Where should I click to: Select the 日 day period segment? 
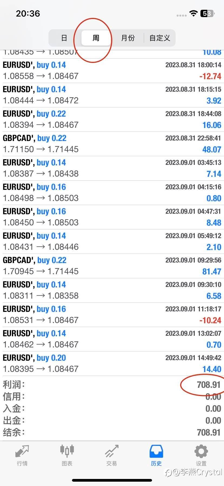pyautogui.click(x=64, y=38)
